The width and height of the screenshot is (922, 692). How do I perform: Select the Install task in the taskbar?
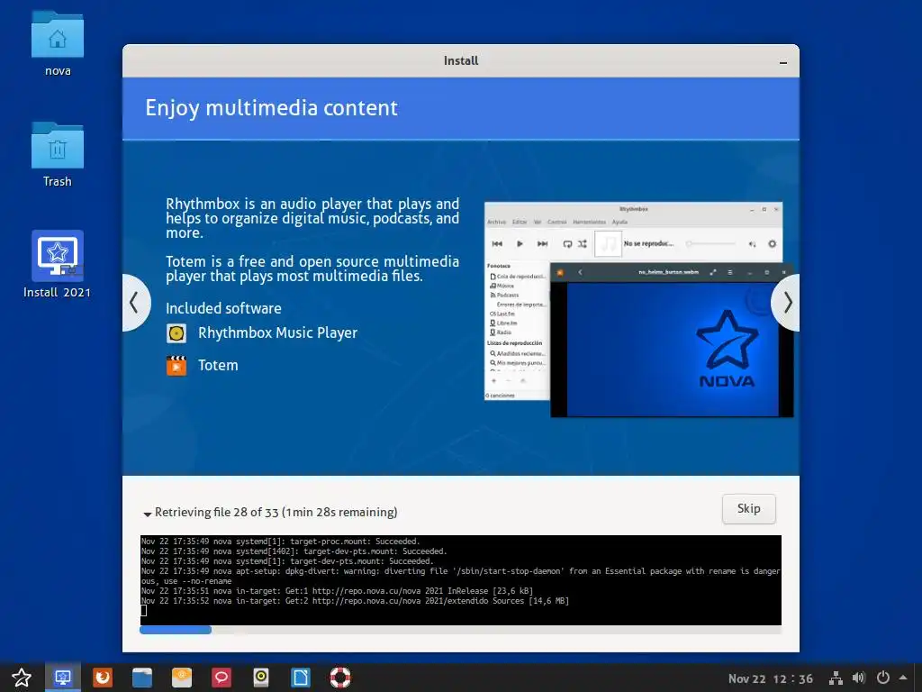pos(63,678)
